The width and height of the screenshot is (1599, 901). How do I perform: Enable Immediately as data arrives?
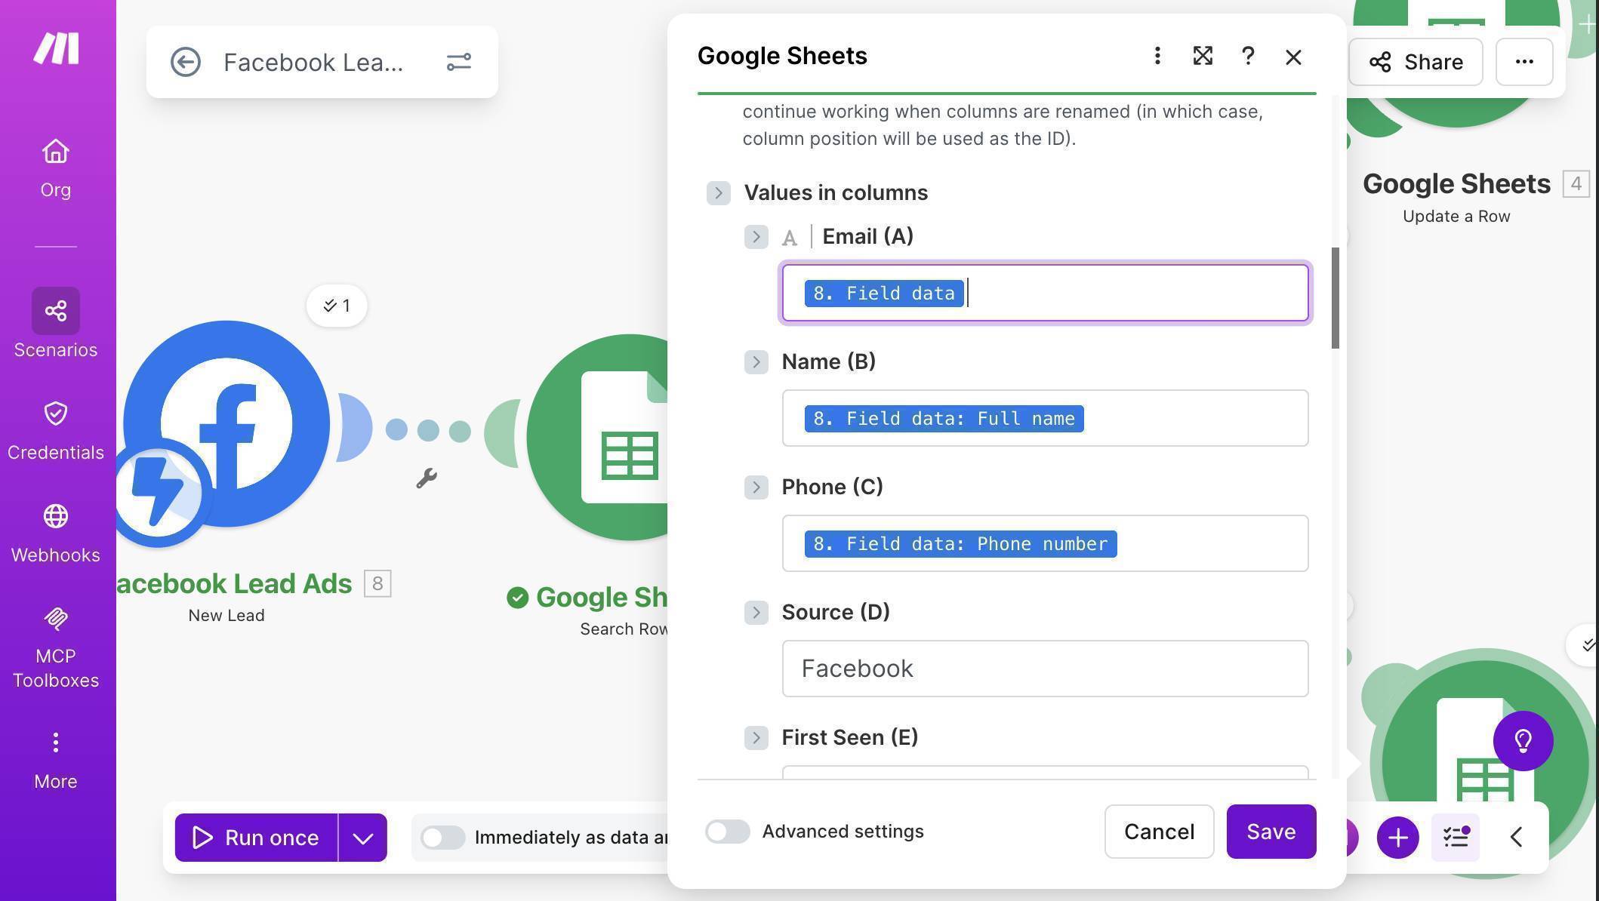pyautogui.click(x=442, y=837)
